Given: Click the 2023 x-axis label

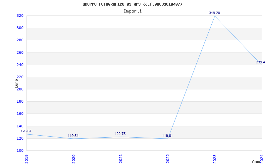Looking at the screenshot, I should 215,159.
